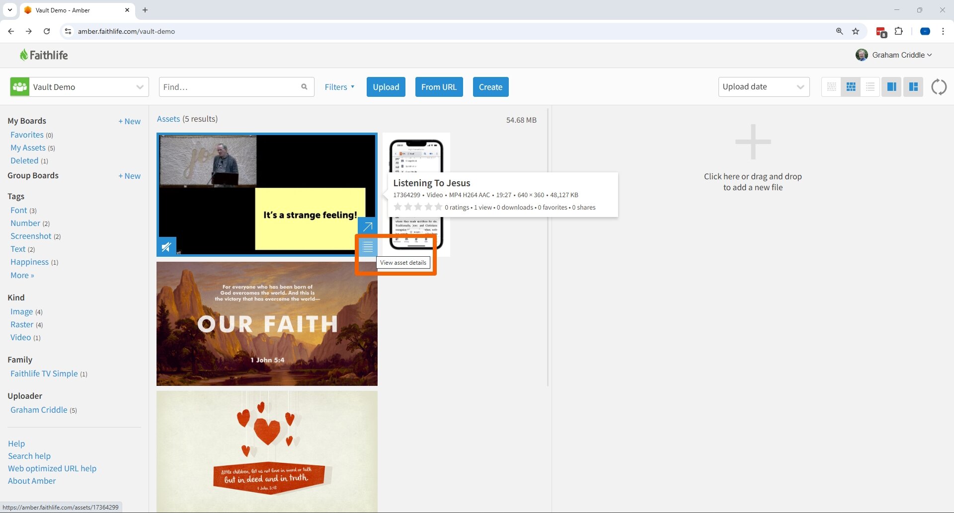The width and height of the screenshot is (954, 513).
Task: Reload the page
Action: (x=47, y=31)
